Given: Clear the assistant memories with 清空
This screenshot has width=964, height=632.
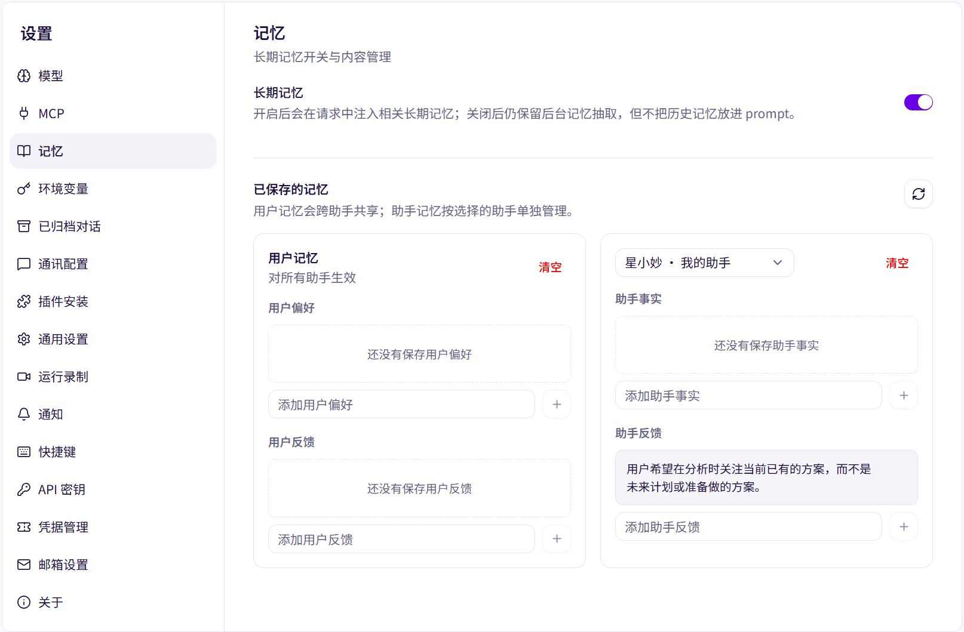Looking at the screenshot, I should [x=897, y=263].
